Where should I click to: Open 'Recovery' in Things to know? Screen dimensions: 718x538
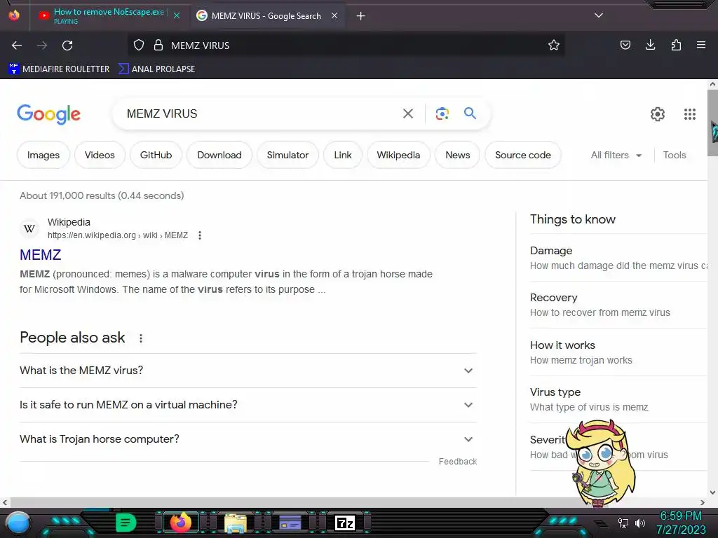coord(618,305)
